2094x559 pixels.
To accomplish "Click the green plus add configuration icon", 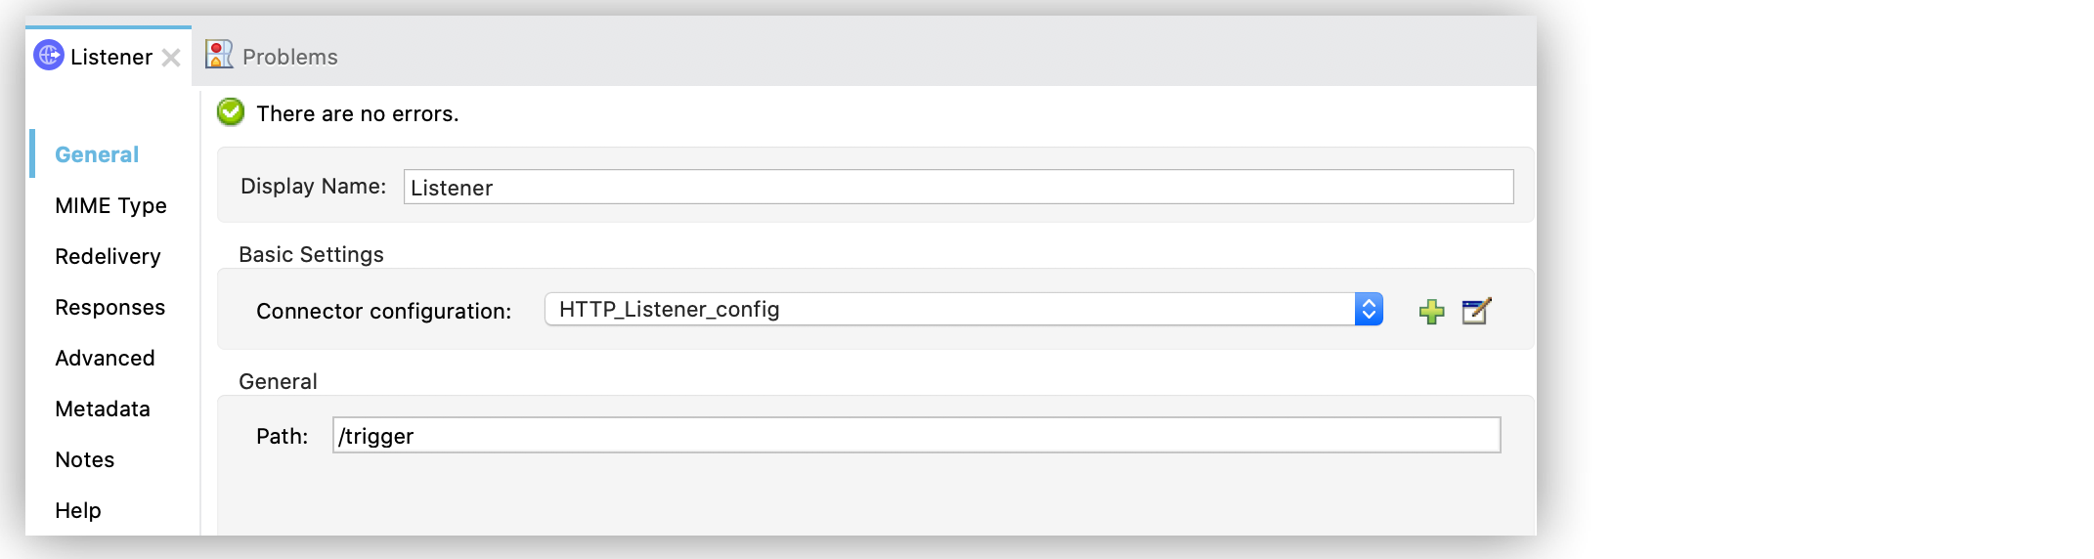I will tap(1431, 312).
